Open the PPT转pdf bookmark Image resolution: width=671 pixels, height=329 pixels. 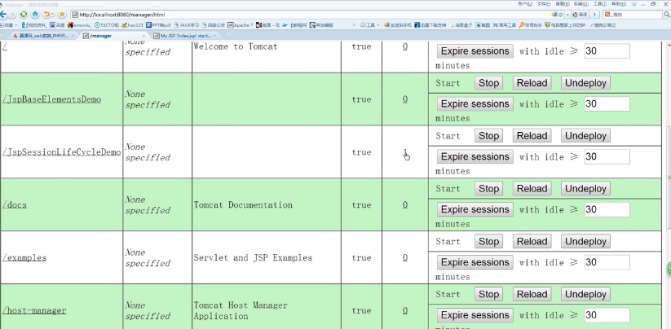[158, 25]
